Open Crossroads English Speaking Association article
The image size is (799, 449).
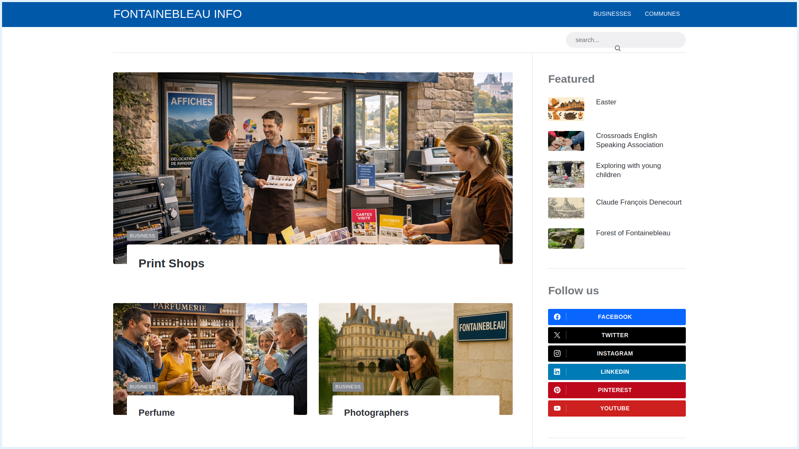click(x=629, y=140)
